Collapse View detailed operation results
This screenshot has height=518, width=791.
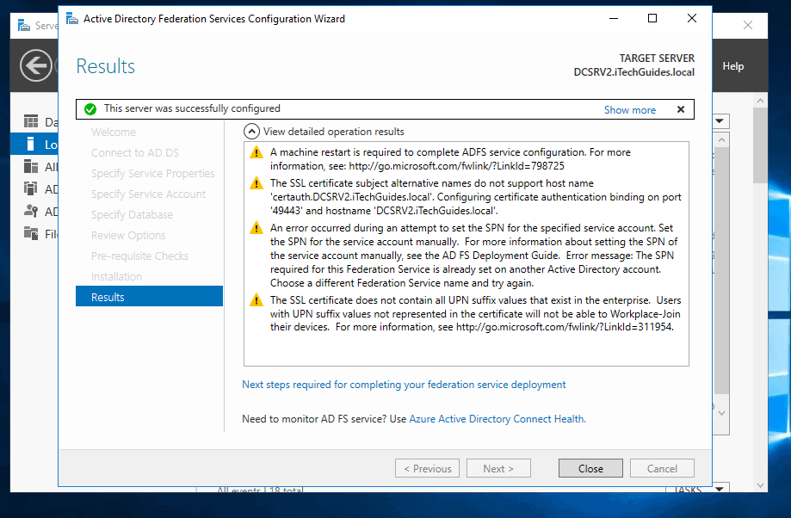251,132
